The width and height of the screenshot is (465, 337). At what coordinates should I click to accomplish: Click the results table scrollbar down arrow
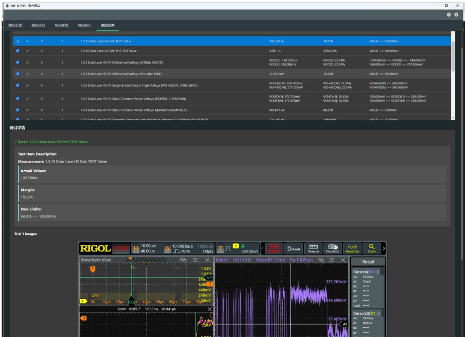[453, 118]
